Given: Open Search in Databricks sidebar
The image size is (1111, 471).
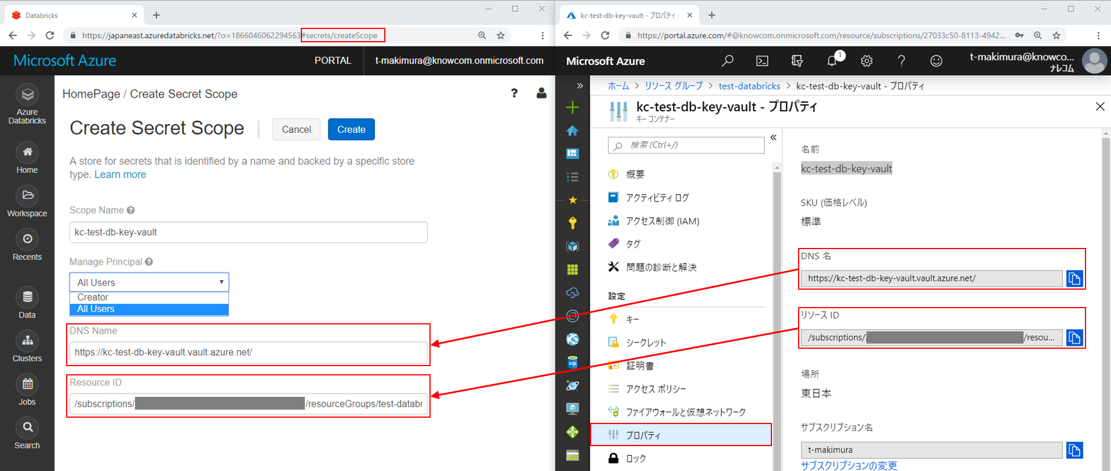Looking at the screenshot, I should click(27, 435).
